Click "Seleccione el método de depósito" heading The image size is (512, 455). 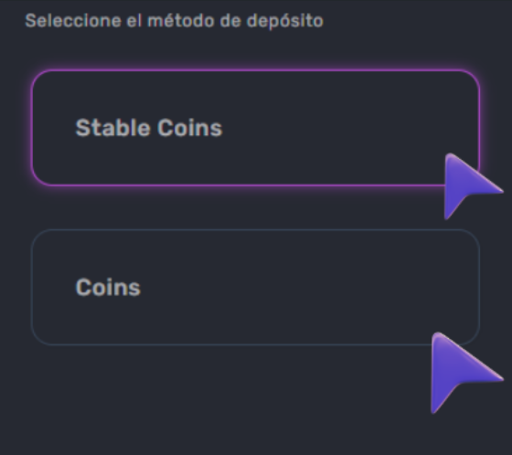pyautogui.click(x=174, y=21)
